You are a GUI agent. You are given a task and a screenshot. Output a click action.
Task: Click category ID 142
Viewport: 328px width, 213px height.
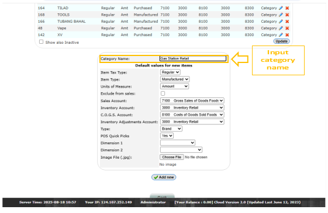point(41,35)
